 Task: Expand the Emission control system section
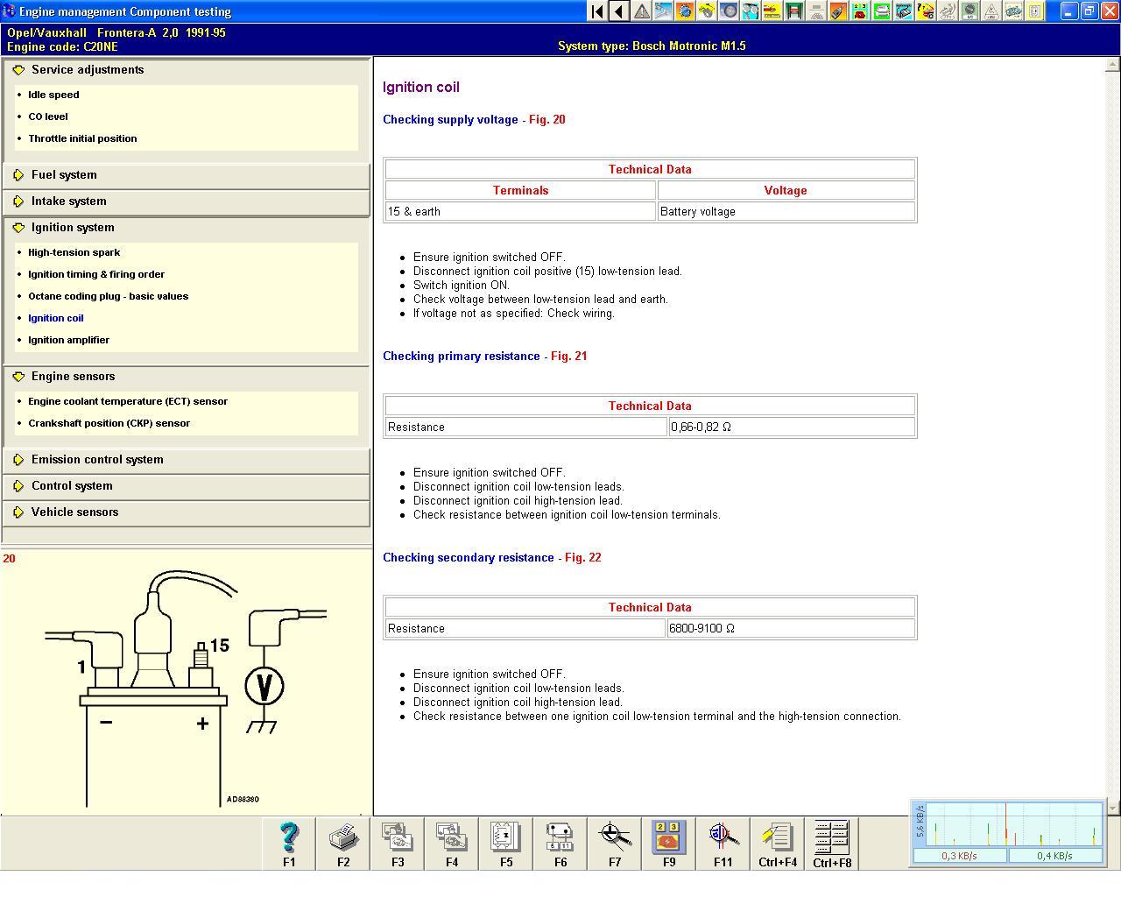click(x=97, y=460)
